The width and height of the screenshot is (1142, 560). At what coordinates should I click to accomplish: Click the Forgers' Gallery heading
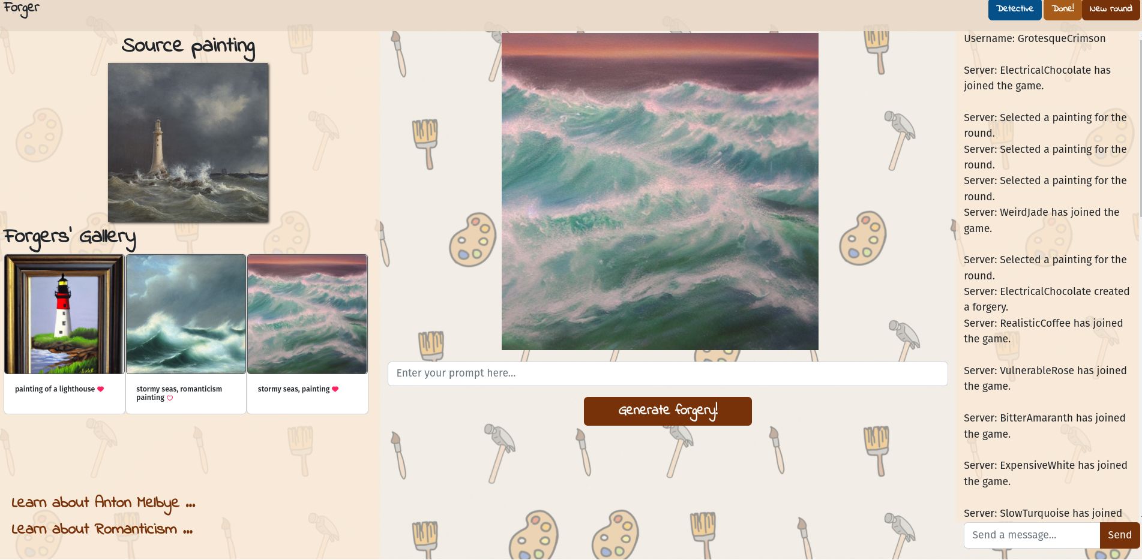[70, 238]
